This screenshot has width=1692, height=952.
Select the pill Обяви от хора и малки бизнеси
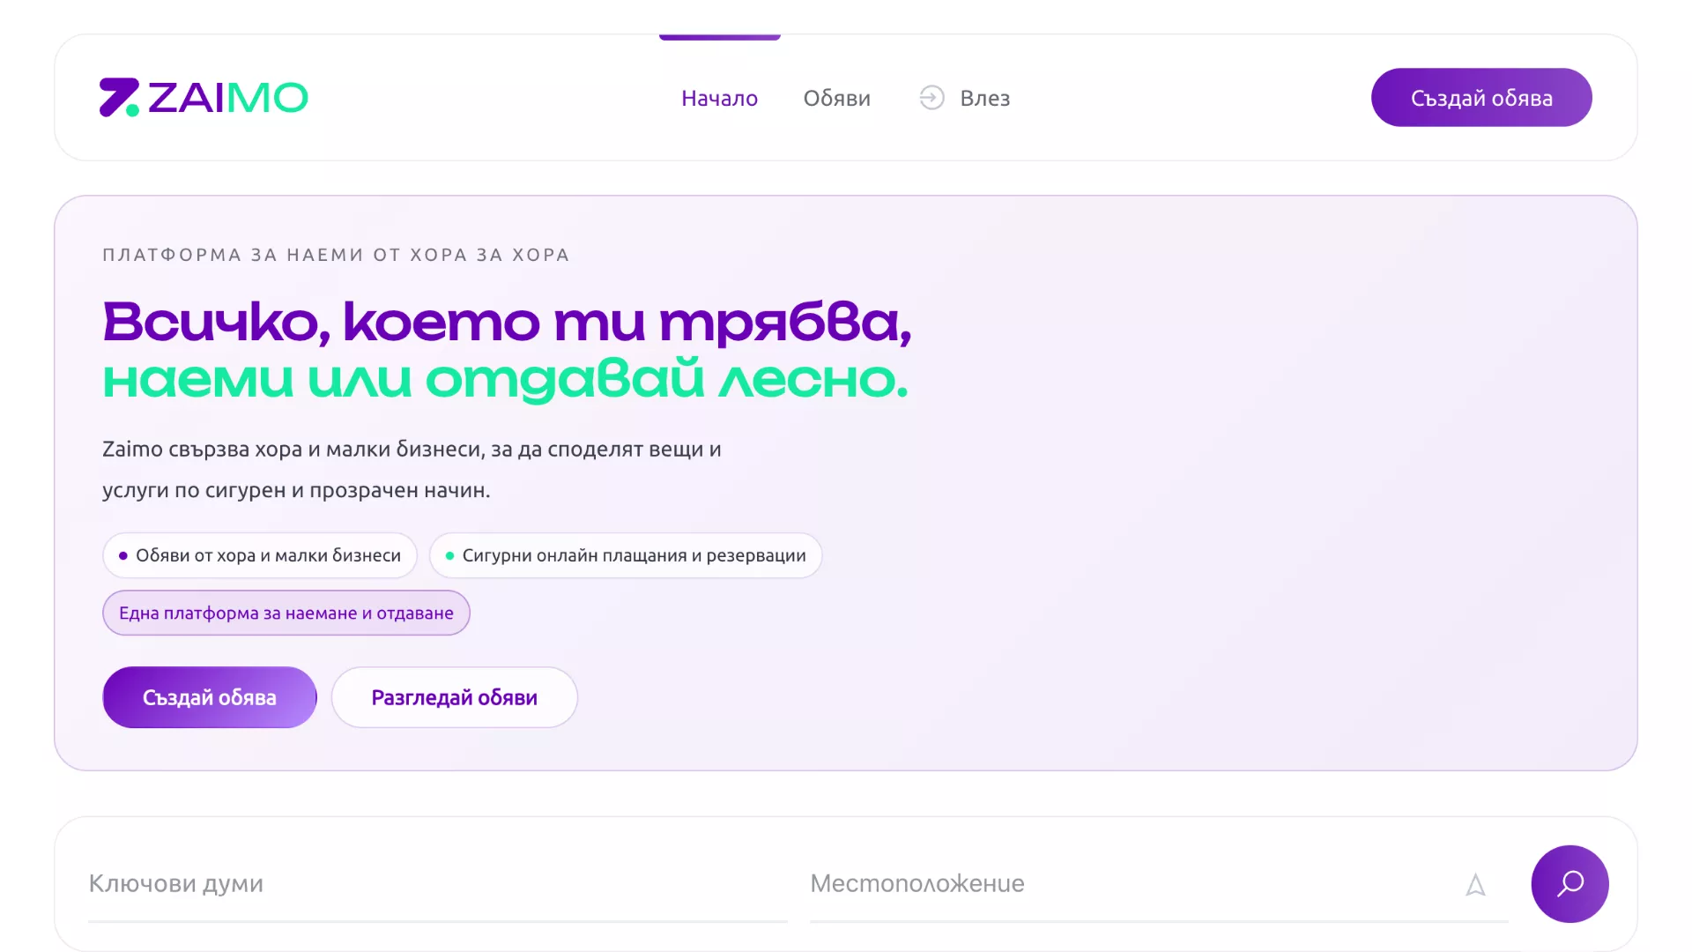coord(259,555)
